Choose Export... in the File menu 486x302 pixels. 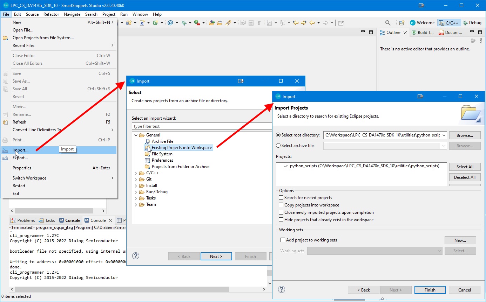[59, 158]
